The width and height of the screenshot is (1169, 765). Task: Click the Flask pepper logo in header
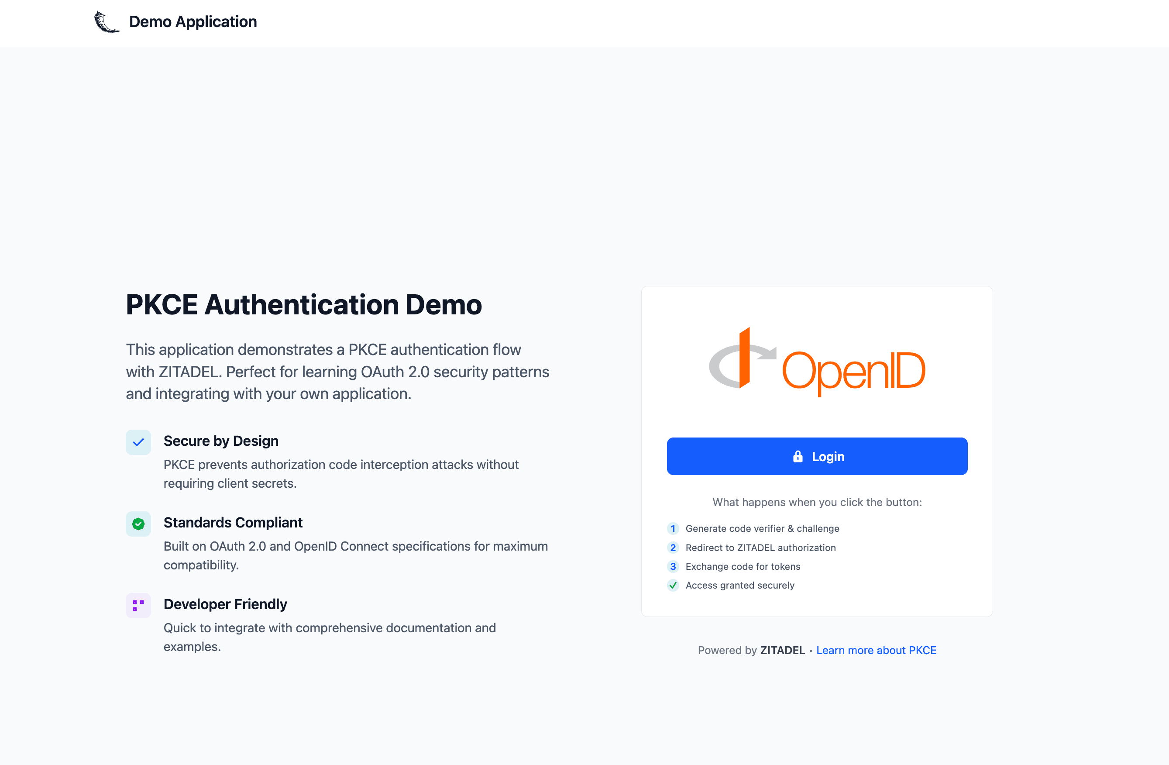tap(106, 22)
